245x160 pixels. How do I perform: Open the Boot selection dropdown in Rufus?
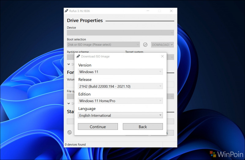(x=103, y=45)
